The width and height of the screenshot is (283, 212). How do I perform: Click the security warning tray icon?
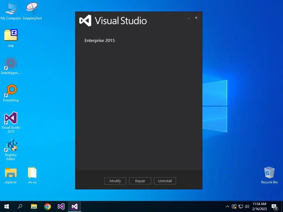[x=234, y=206]
